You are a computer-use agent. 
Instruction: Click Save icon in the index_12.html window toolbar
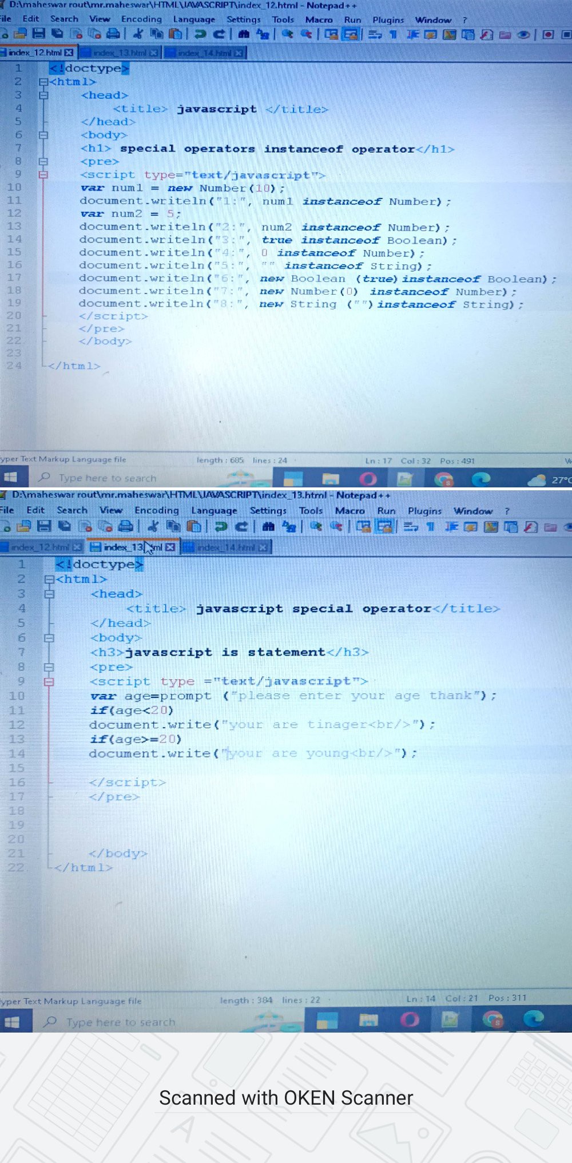pyautogui.click(x=38, y=34)
